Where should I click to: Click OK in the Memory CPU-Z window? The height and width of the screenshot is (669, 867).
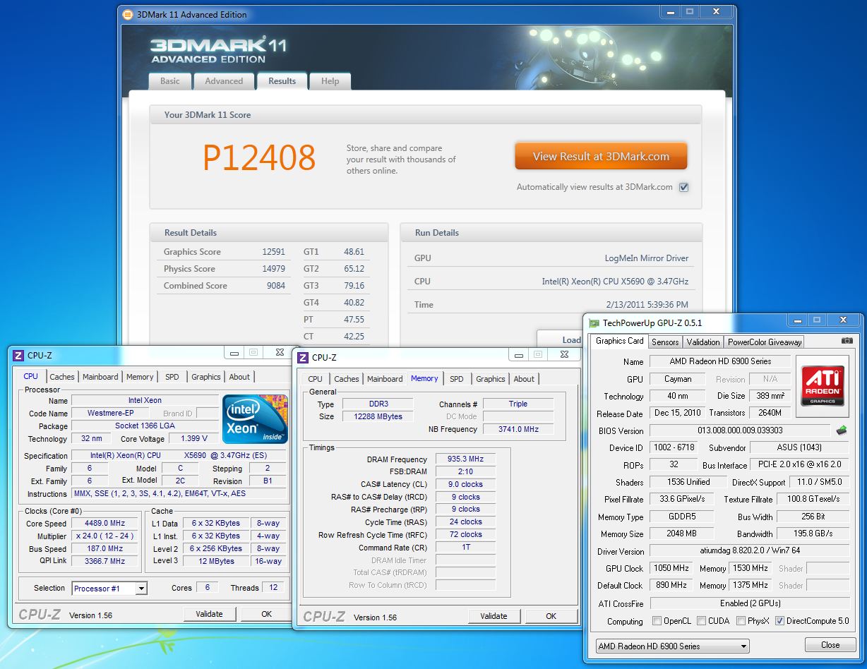coord(551,616)
